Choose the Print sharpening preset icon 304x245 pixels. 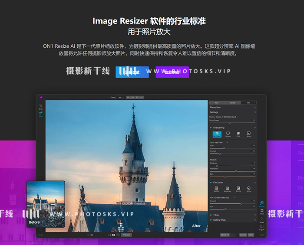coord(238,134)
